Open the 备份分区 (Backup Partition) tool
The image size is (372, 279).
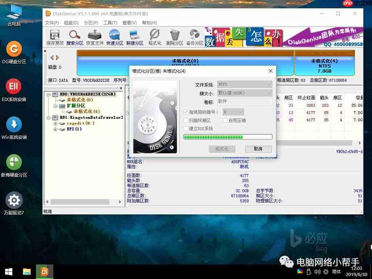pyautogui.click(x=195, y=36)
